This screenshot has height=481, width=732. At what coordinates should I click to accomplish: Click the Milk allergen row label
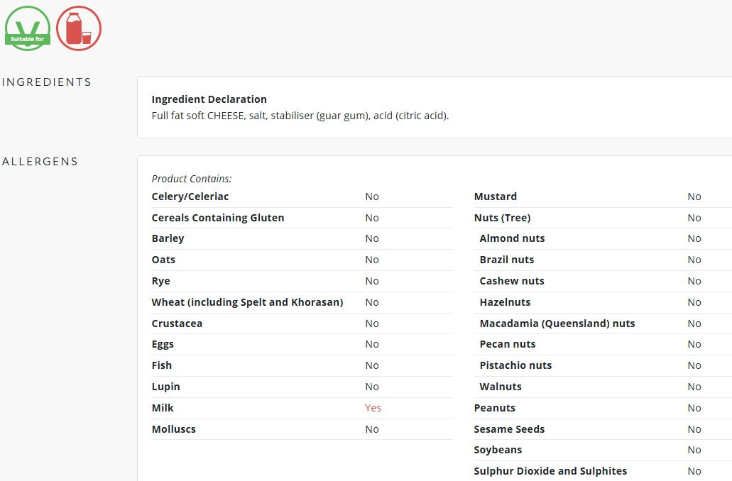[x=163, y=408]
